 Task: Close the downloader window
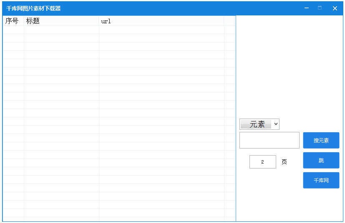click(x=335, y=8)
